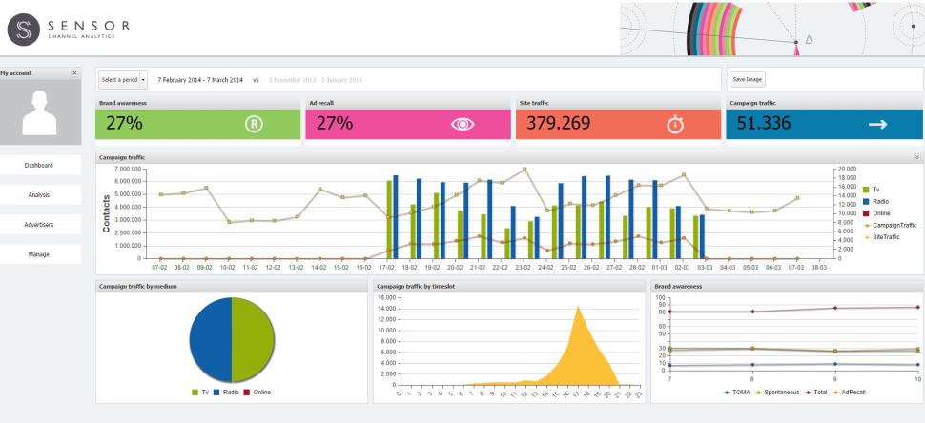Image resolution: width=925 pixels, height=423 pixels.
Task: Click the Campaign traffic arrow icon
Action: (x=877, y=123)
